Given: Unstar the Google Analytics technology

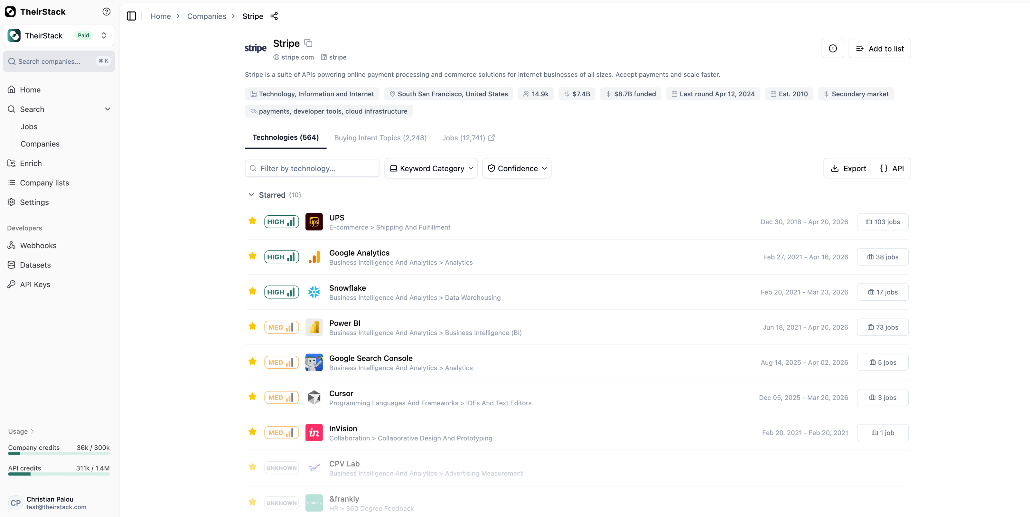Looking at the screenshot, I should [252, 256].
